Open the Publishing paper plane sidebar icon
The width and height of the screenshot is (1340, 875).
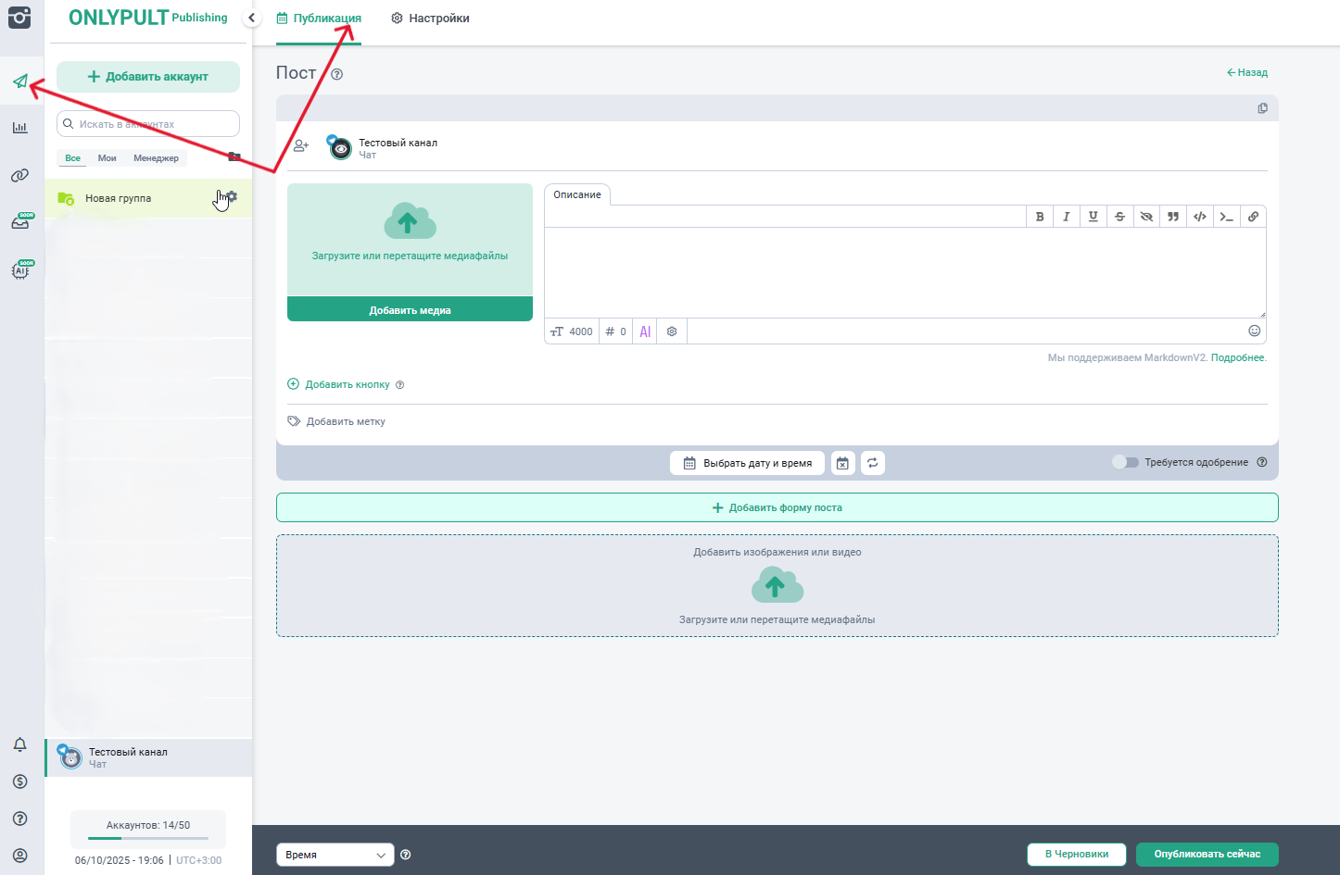click(20, 81)
